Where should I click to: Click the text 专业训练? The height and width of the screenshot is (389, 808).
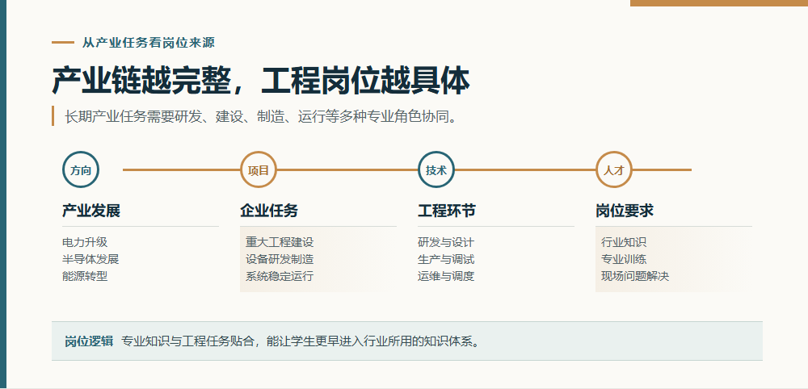click(624, 259)
